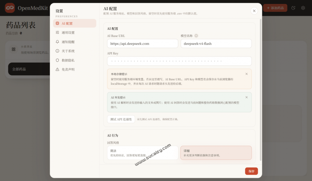Click info icon next to 模型名称
Screen dimensions: 312x181
tap(196, 36)
